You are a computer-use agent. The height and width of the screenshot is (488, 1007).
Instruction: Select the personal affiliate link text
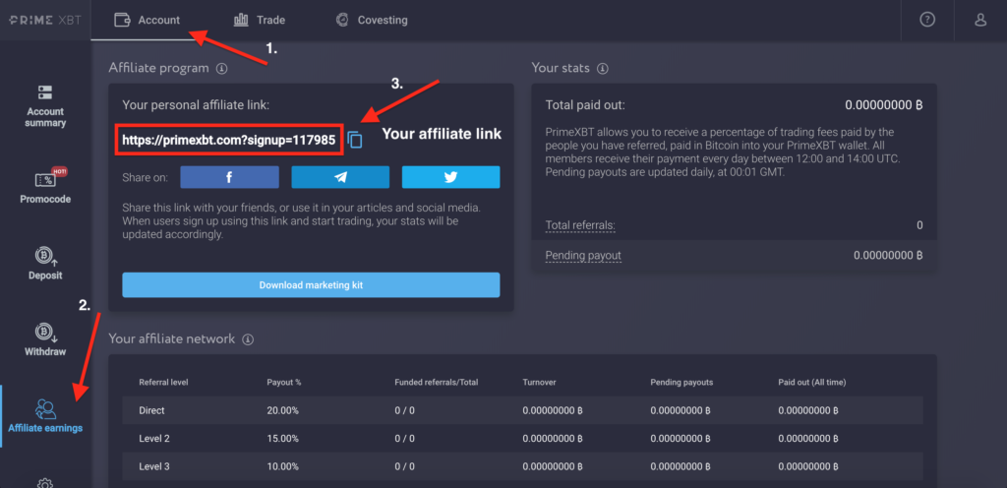click(228, 140)
